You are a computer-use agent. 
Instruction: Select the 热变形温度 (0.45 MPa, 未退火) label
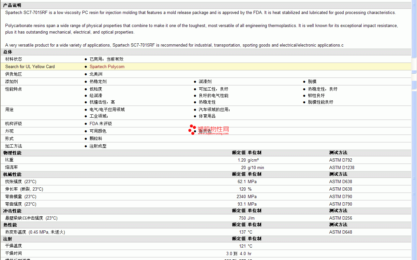click(35, 232)
